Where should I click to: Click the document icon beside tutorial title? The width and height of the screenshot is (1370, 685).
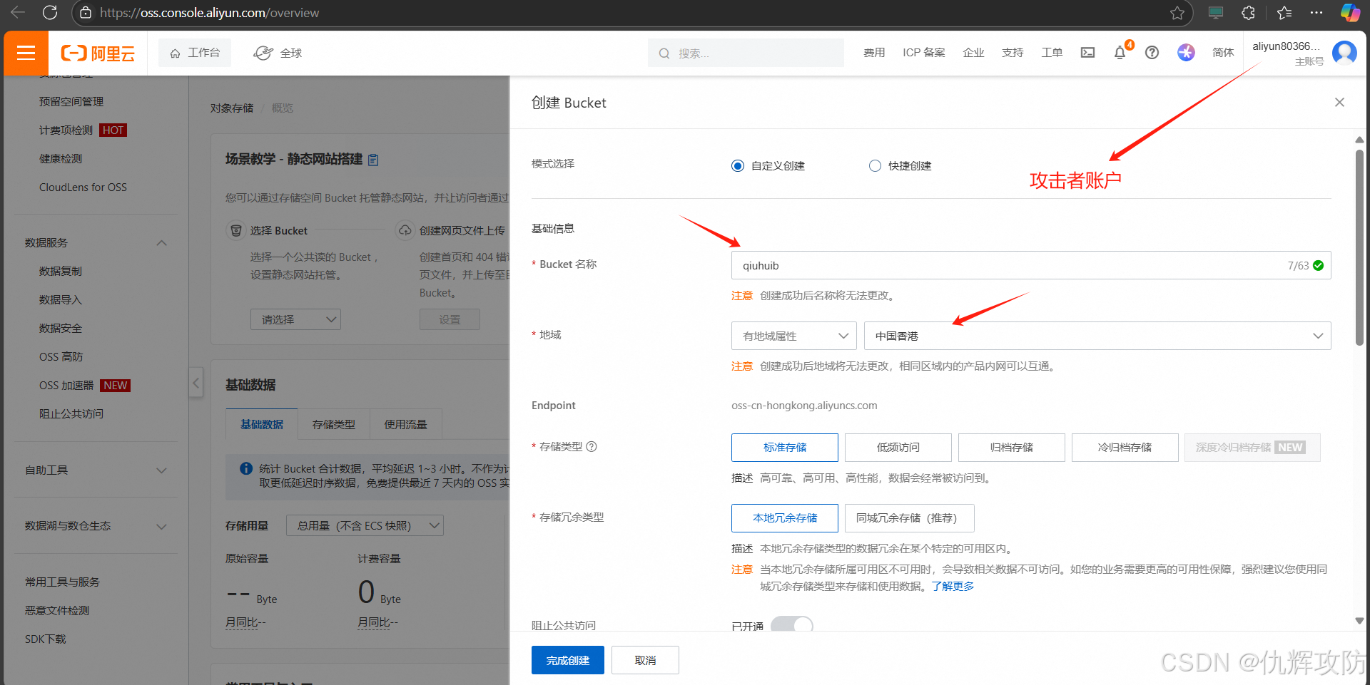click(373, 160)
